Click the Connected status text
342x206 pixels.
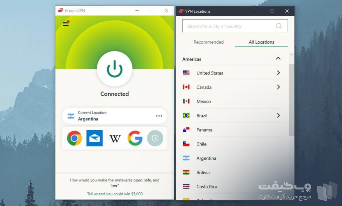tap(115, 94)
